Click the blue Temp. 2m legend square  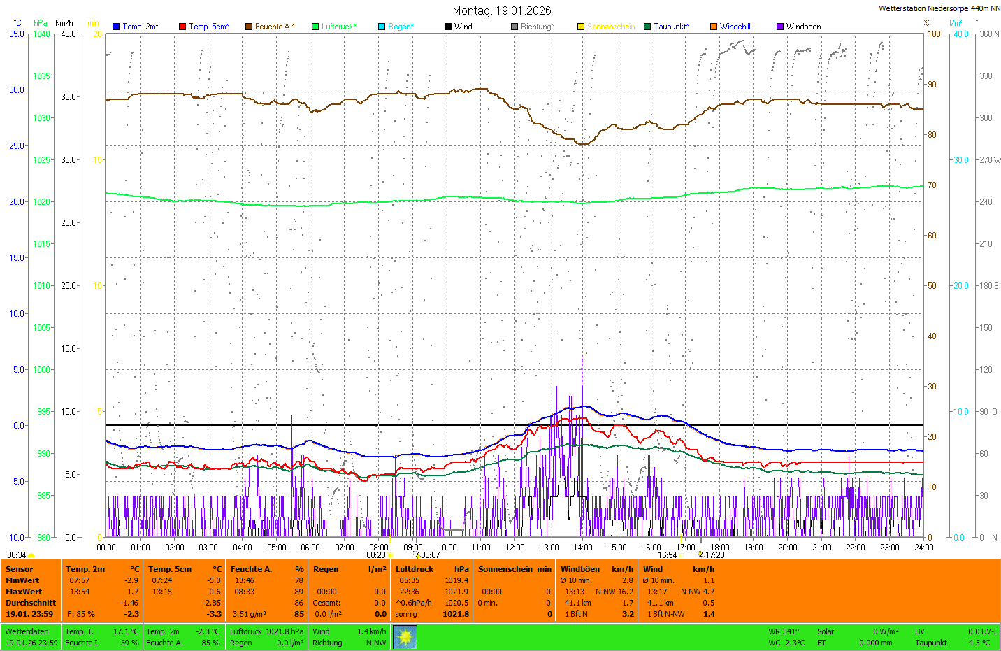(116, 27)
